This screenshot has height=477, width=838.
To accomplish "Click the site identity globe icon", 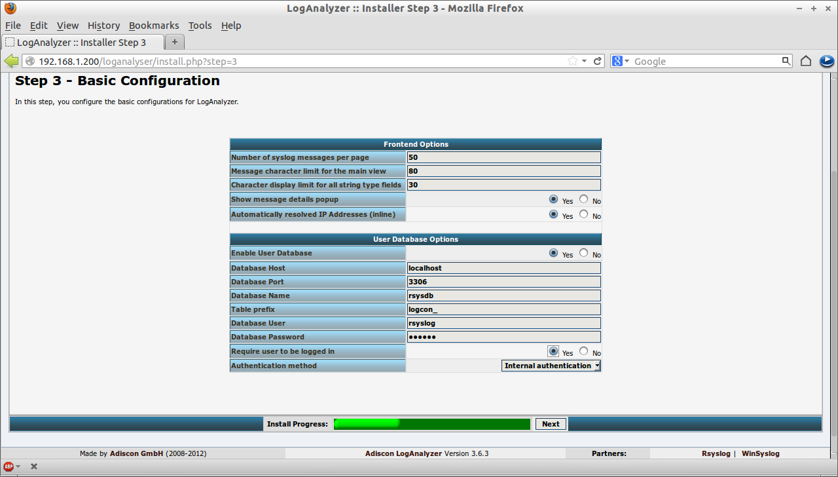I will pyautogui.click(x=30, y=61).
